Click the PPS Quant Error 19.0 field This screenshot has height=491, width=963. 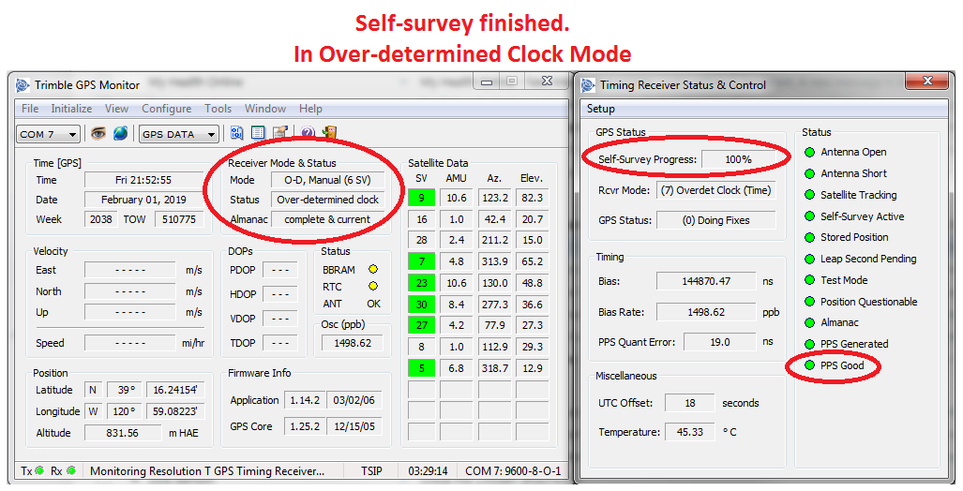[720, 342]
